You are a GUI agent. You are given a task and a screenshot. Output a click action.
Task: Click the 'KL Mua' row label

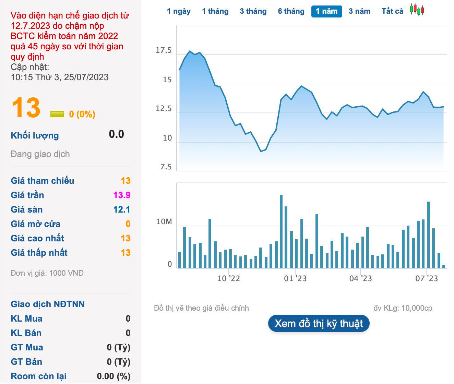26,319
